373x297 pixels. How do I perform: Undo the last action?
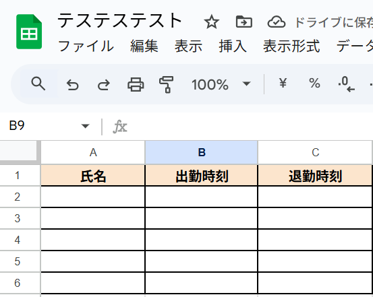(x=73, y=85)
